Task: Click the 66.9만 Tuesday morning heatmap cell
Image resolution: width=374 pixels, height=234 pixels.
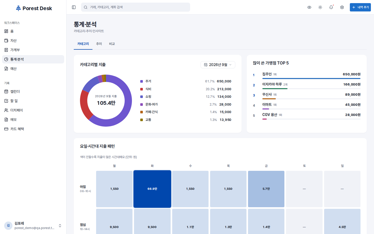Action: tap(152, 189)
